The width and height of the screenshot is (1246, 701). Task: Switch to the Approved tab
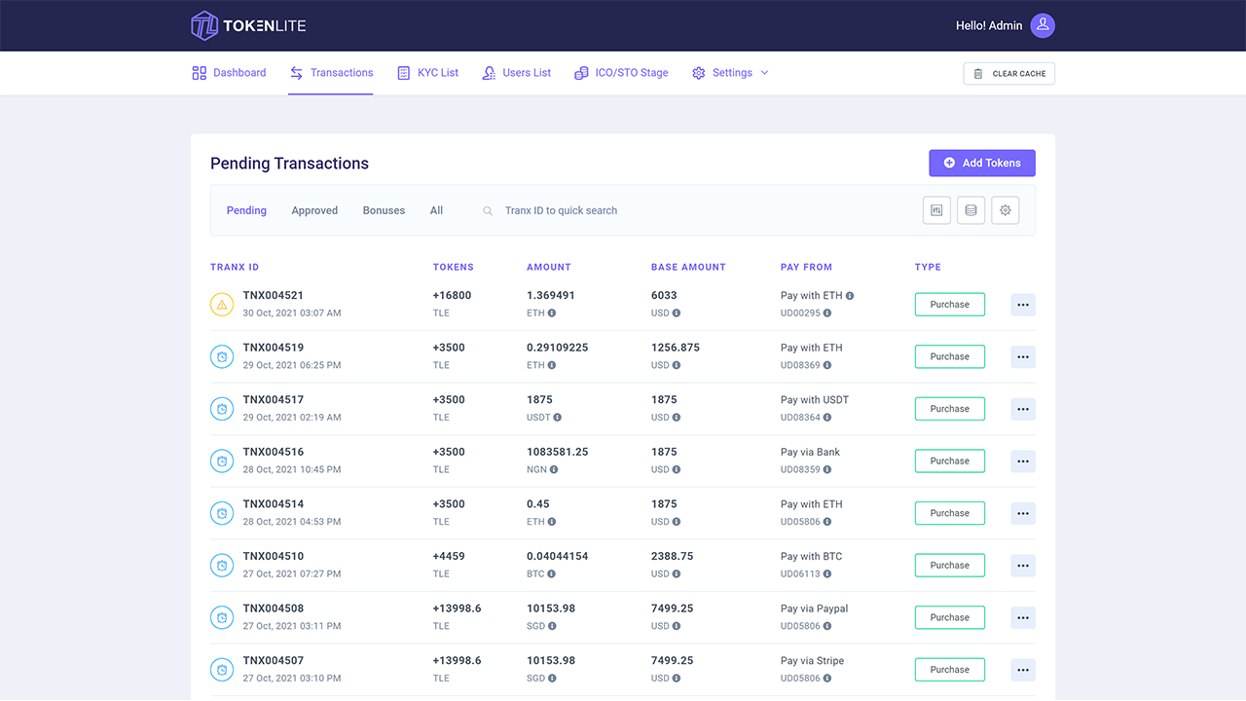click(x=313, y=210)
